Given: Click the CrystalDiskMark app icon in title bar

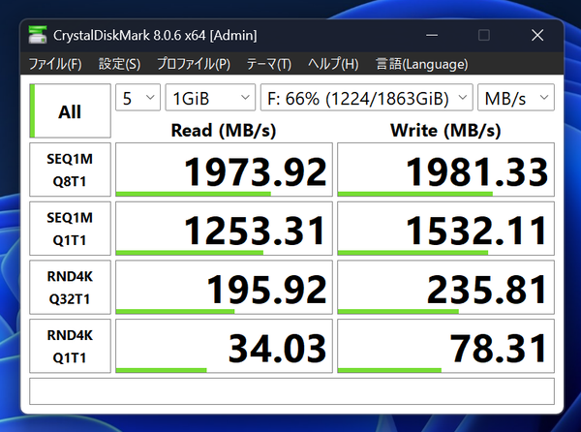Looking at the screenshot, I should [x=36, y=35].
